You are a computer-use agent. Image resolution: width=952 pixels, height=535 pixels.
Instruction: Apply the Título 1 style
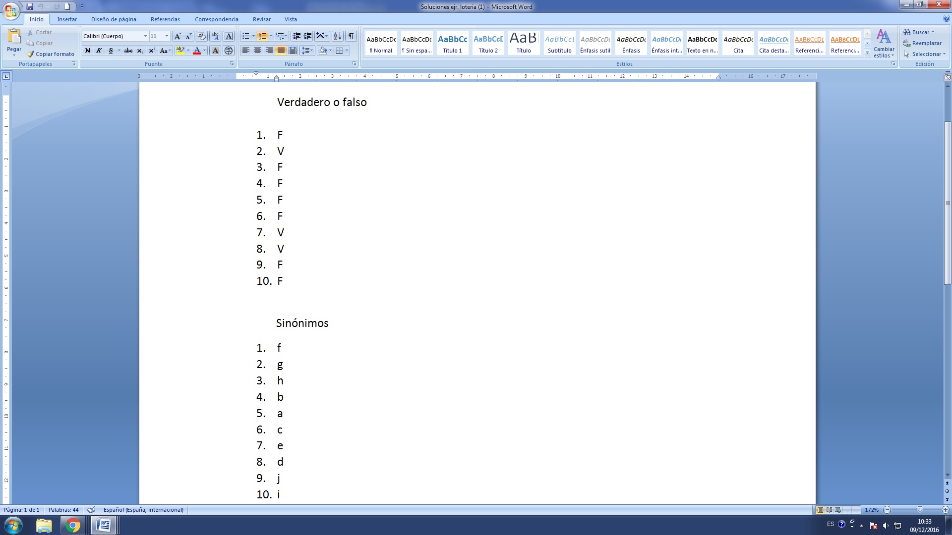click(452, 44)
